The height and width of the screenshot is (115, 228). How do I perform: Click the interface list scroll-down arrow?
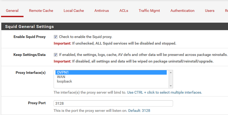171,86
